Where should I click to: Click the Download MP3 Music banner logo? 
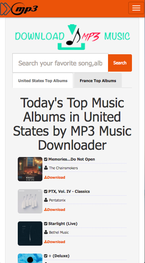(x=72, y=37)
